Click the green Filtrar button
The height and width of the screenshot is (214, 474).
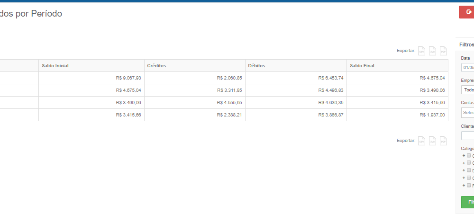(468, 202)
